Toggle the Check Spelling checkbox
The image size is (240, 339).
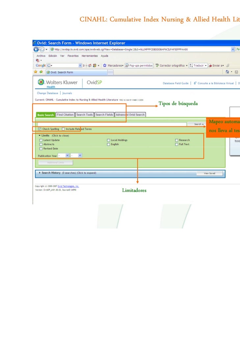(x=40, y=129)
